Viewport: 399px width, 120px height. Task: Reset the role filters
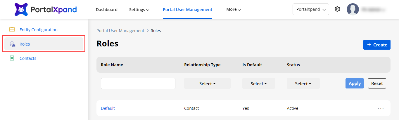[377, 84]
